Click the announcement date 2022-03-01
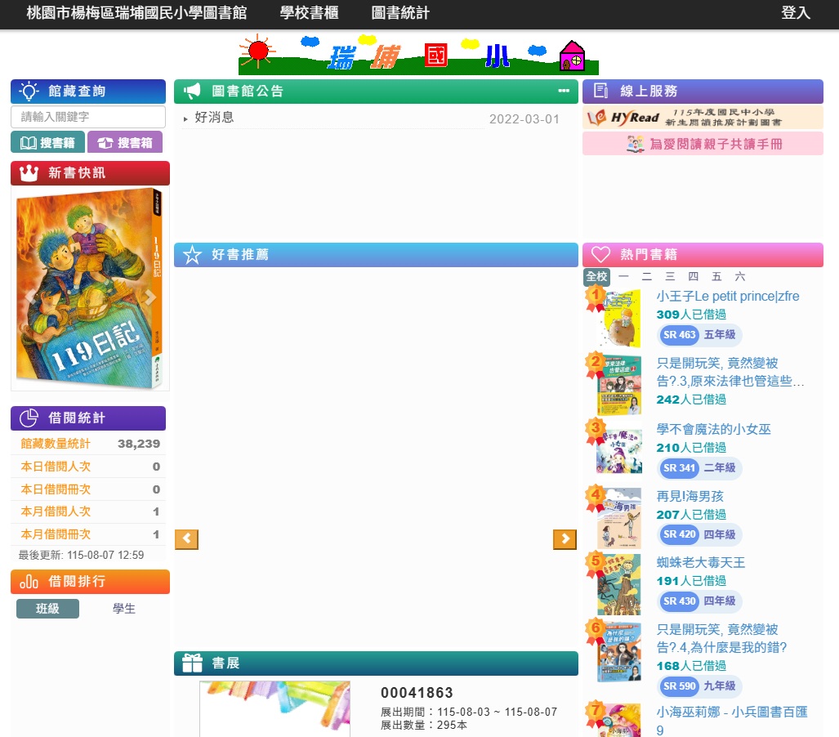Image resolution: width=839 pixels, height=737 pixels. pyautogui.click(x=524, y=118)
